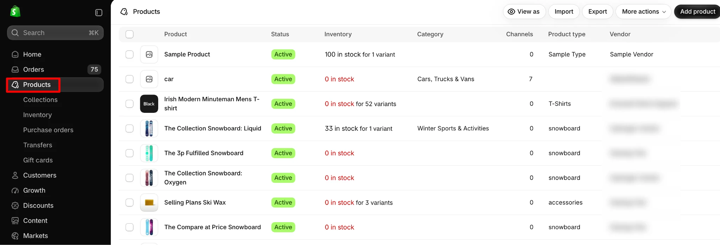
Task: Expand the More actions dropdown
Action: [644, 12]
